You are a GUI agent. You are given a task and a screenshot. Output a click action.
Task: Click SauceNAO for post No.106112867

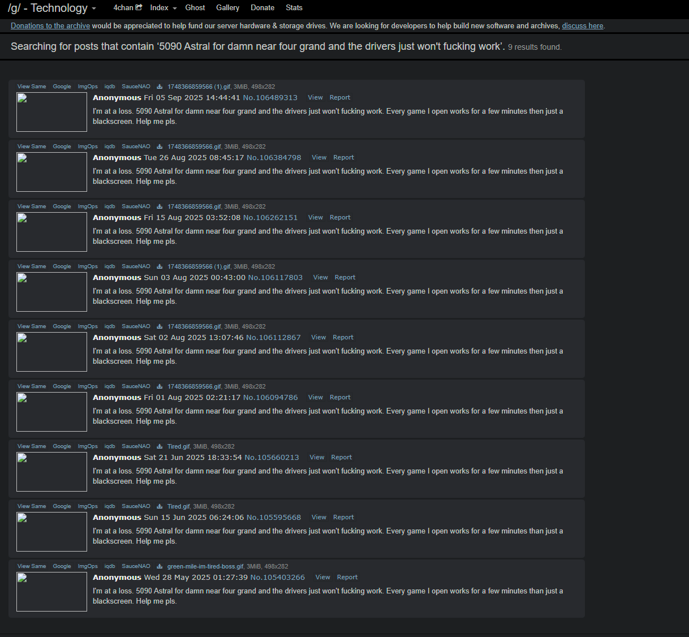pyautogui.click(x=136, y=326)
